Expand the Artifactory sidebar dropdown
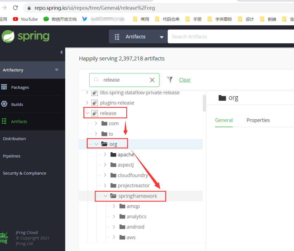Image resolution: width=294 pixels, height=251 pixels. tap(57, 70)
